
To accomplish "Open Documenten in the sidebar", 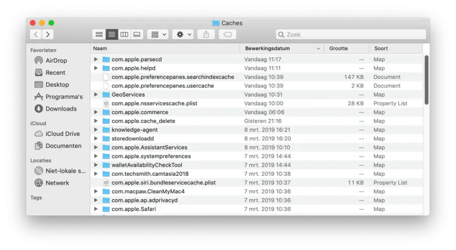I will [x=58, y=146].
